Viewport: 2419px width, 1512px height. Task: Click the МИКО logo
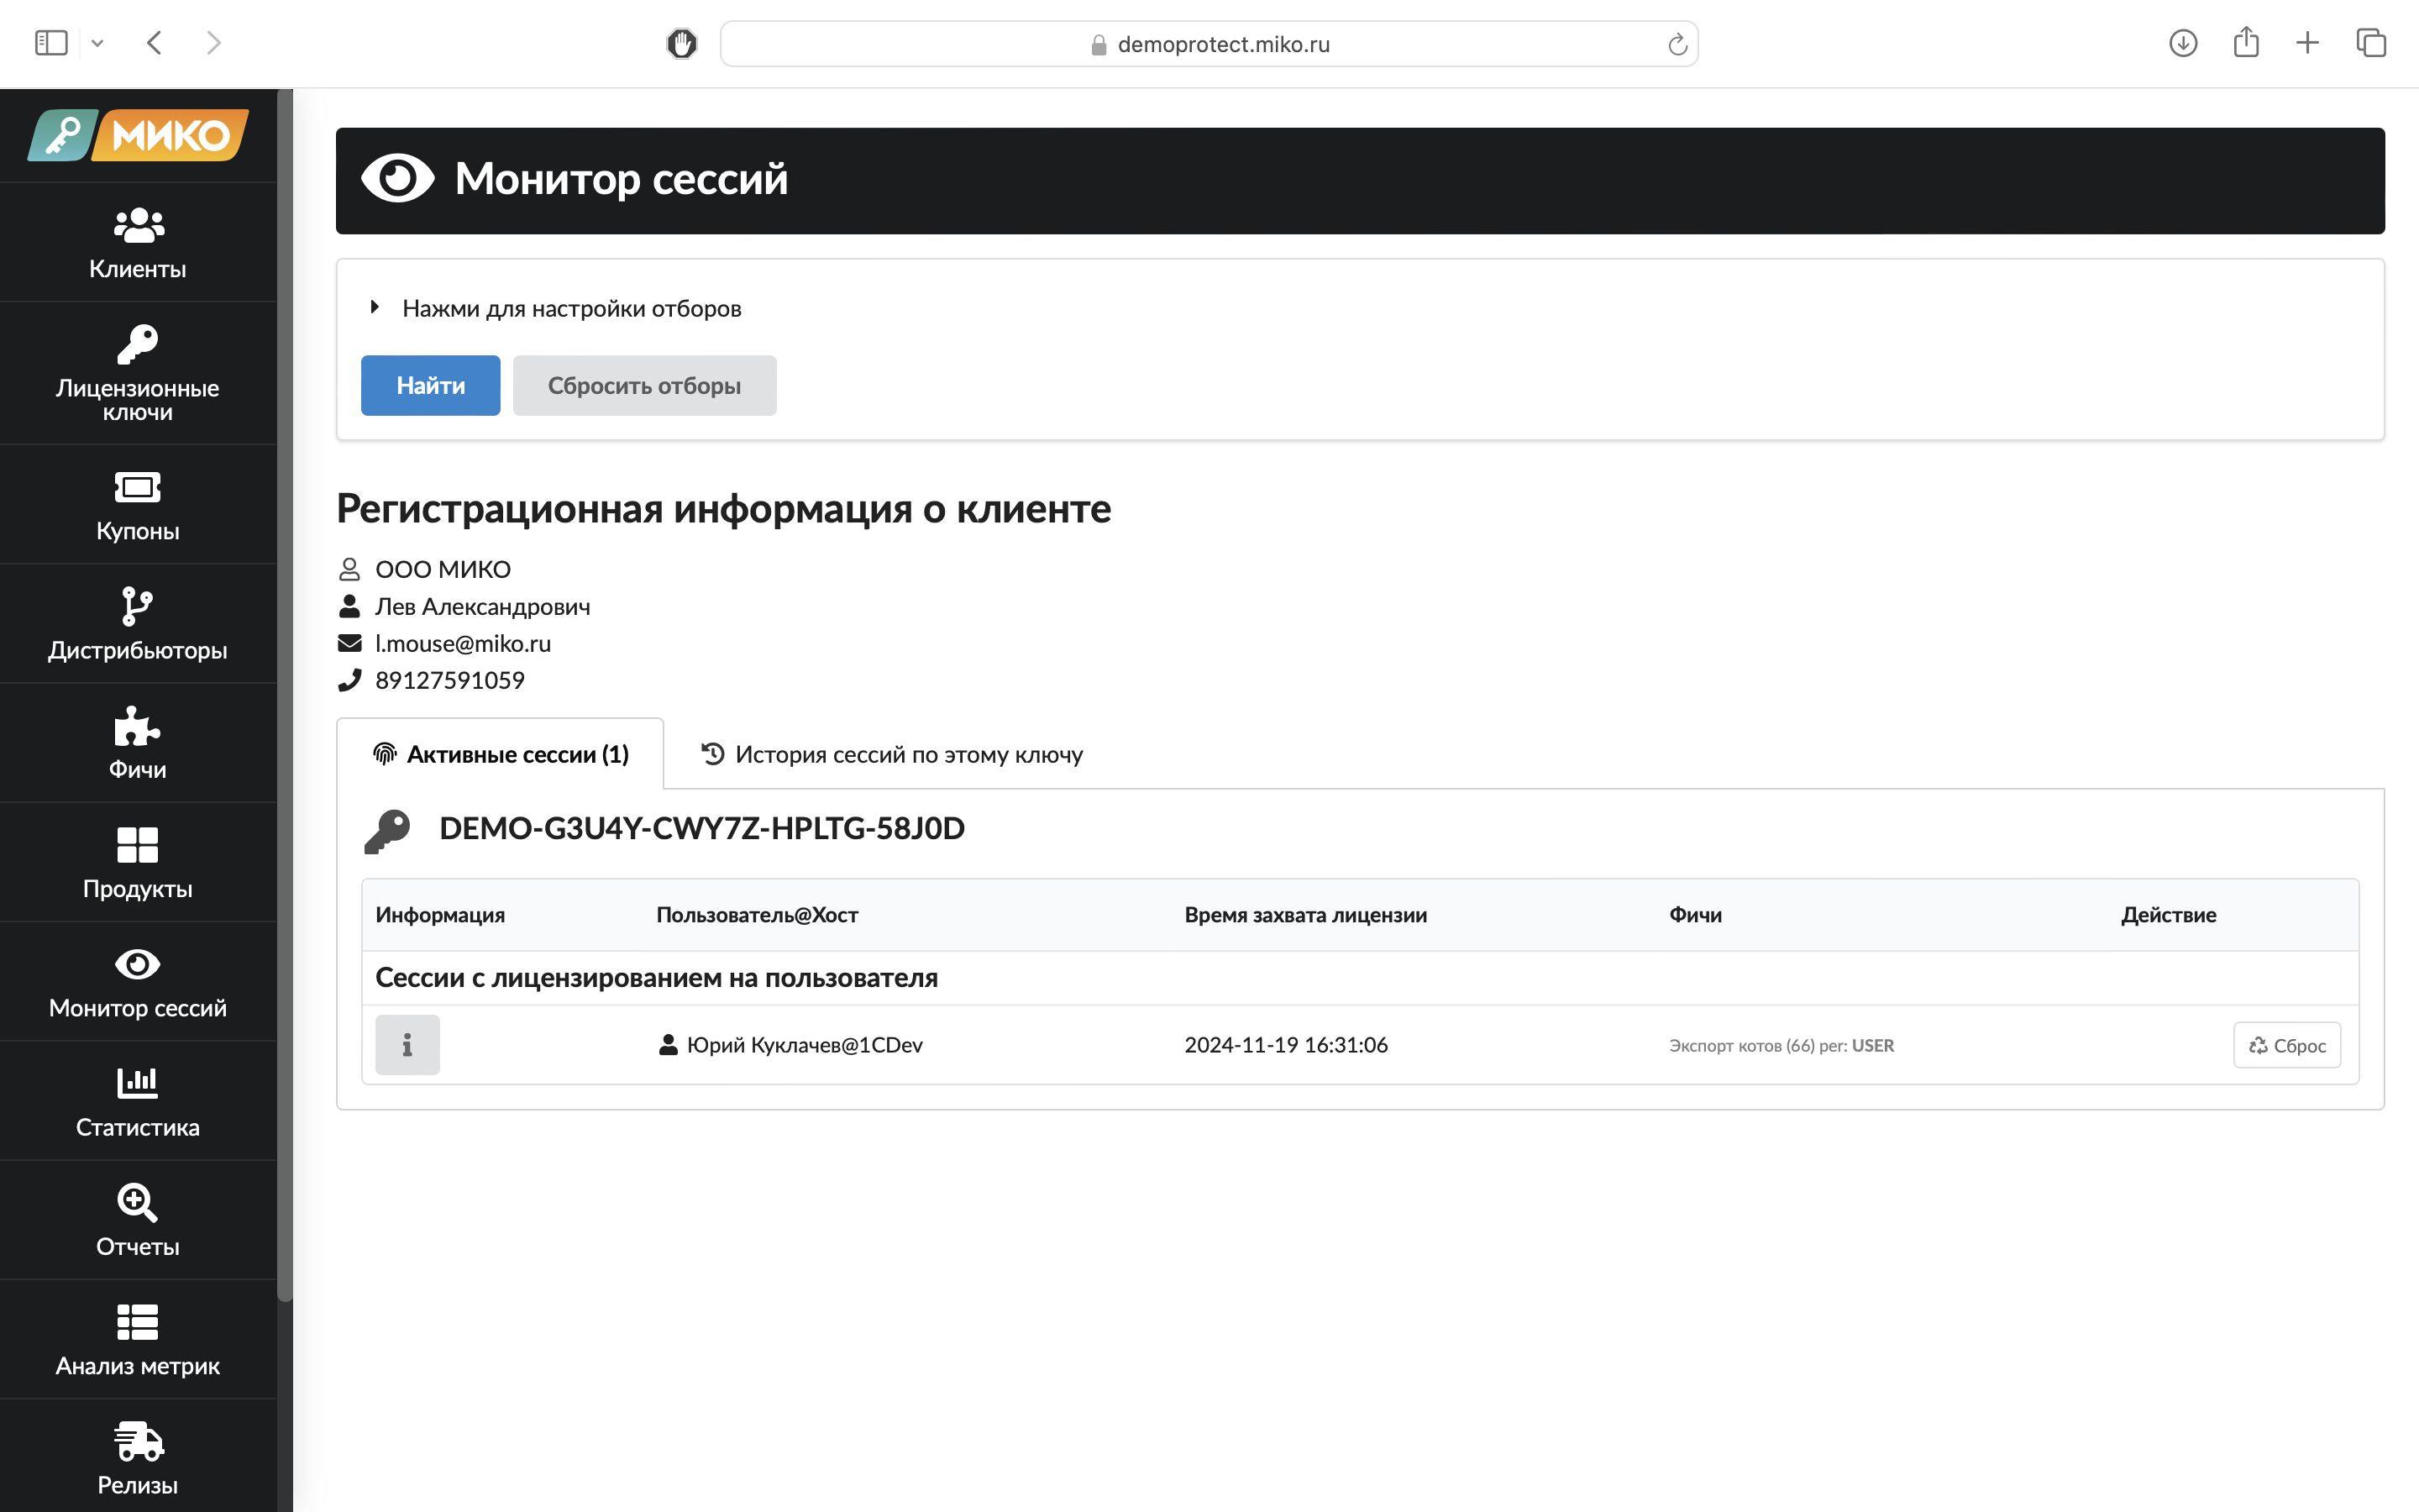[x=138, y=135]
